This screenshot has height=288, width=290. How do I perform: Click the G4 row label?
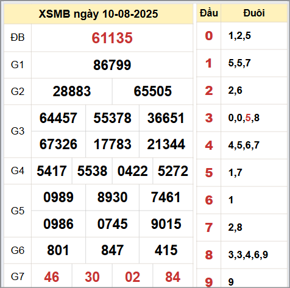point(18,171)
